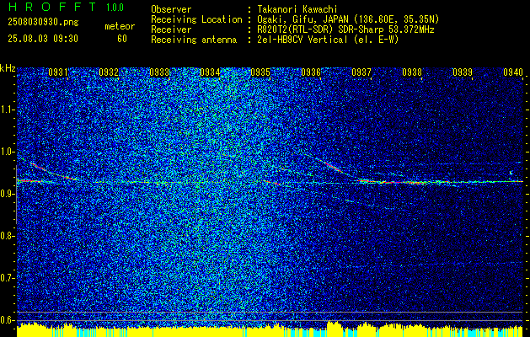Click the 'Receiving Location' field label

[196, 19]
